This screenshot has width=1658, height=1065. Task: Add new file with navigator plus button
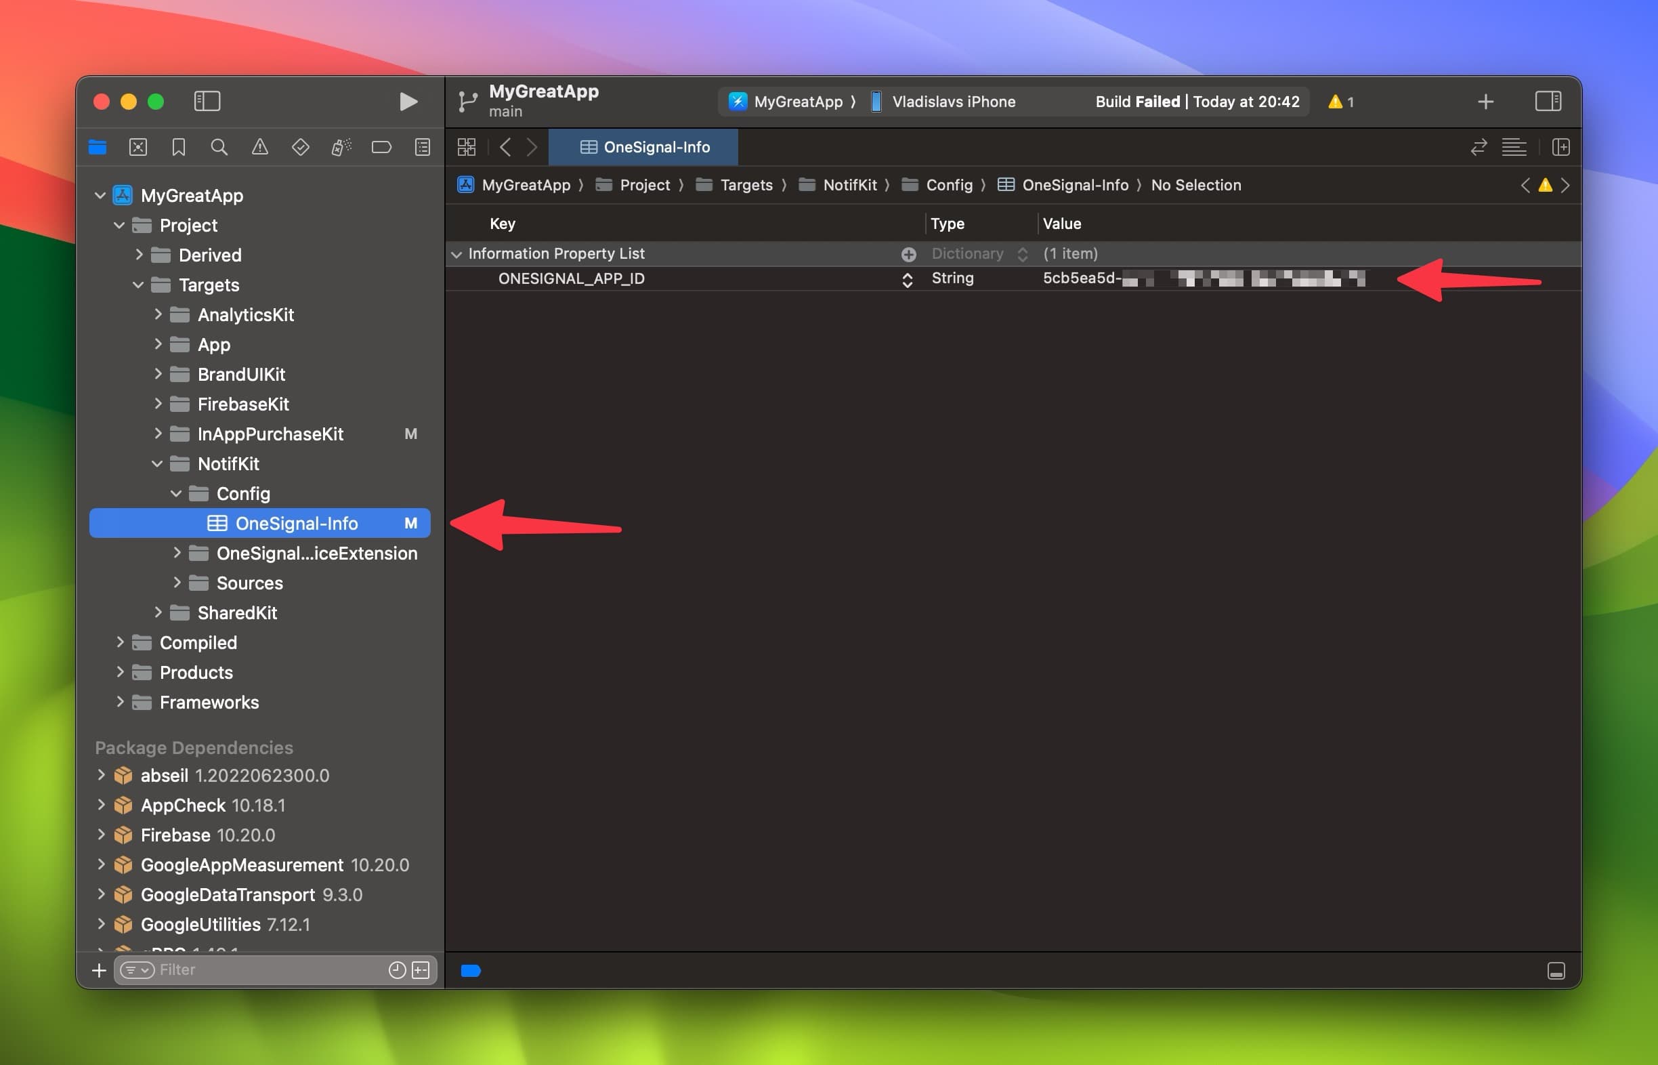click(99, 970)
